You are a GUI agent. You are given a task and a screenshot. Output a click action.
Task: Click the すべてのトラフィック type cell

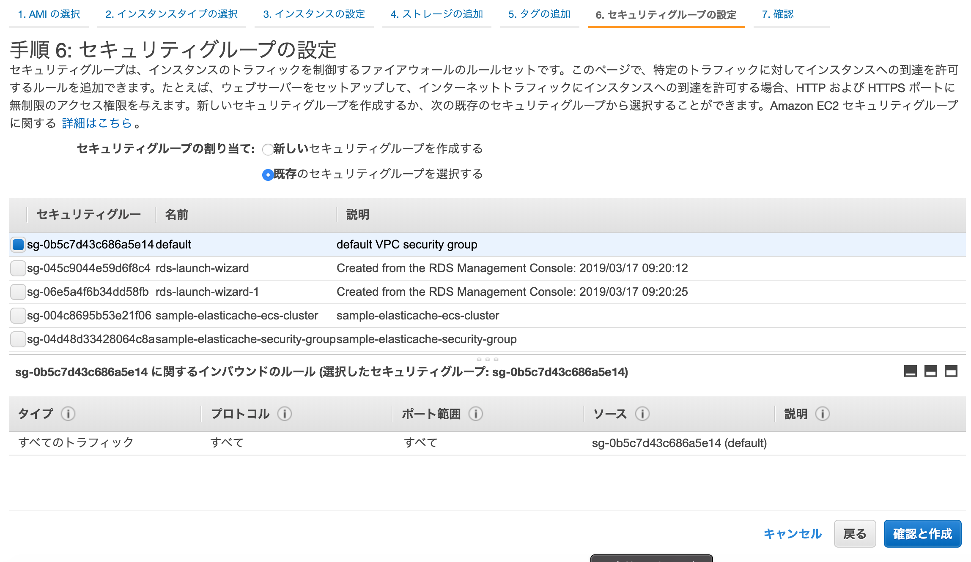(76, 442)
